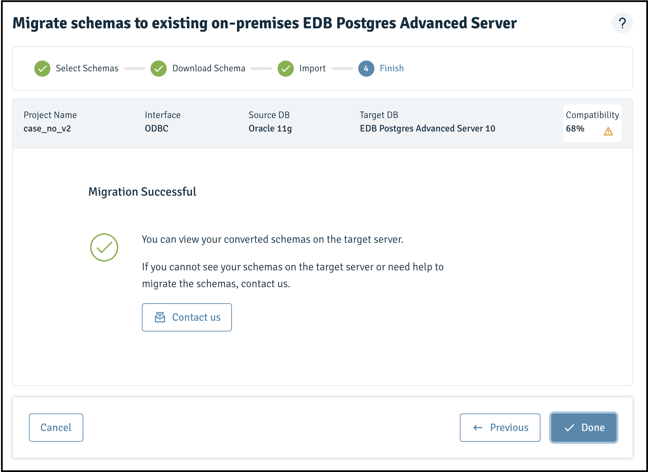Click the Target DB label
648x472 pixels.
379,115
